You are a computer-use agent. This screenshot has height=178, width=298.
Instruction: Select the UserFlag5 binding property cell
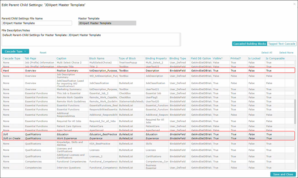coord(151,98)
